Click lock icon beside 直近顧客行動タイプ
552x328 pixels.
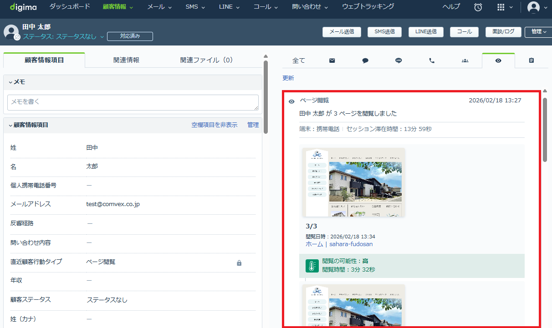coord(239,262)
